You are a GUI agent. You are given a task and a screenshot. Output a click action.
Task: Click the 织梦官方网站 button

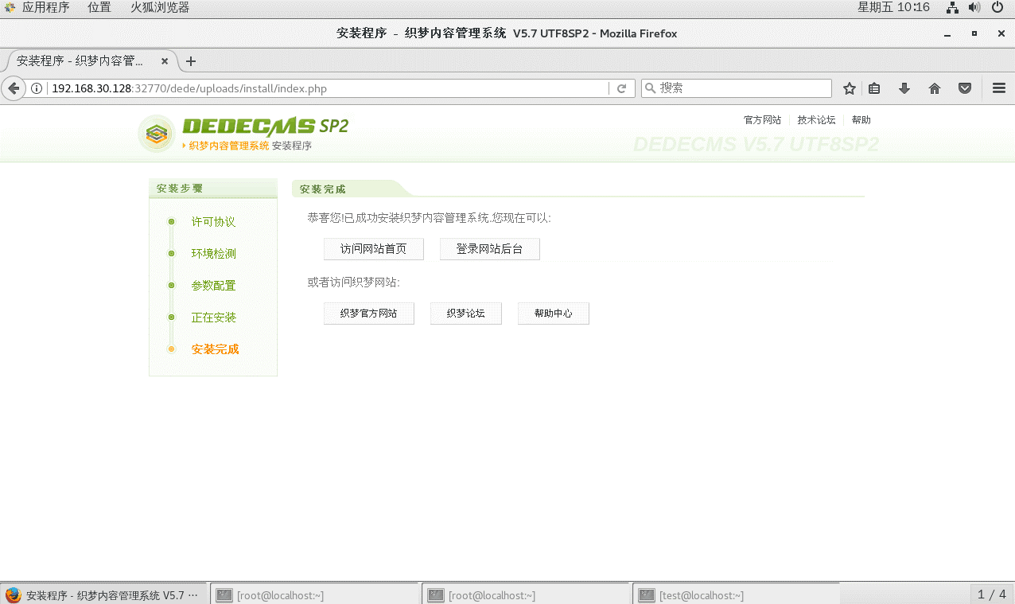[369, 314]
